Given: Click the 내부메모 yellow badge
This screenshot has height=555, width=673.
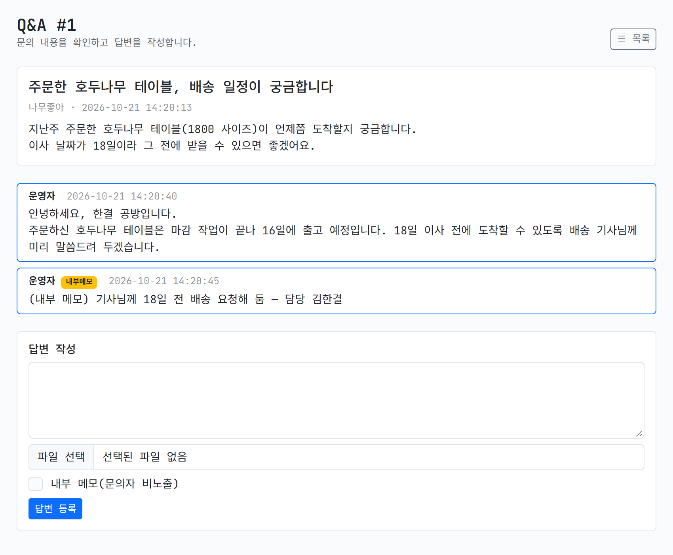Looking at the screenshot, I should (x=79, y=282).
